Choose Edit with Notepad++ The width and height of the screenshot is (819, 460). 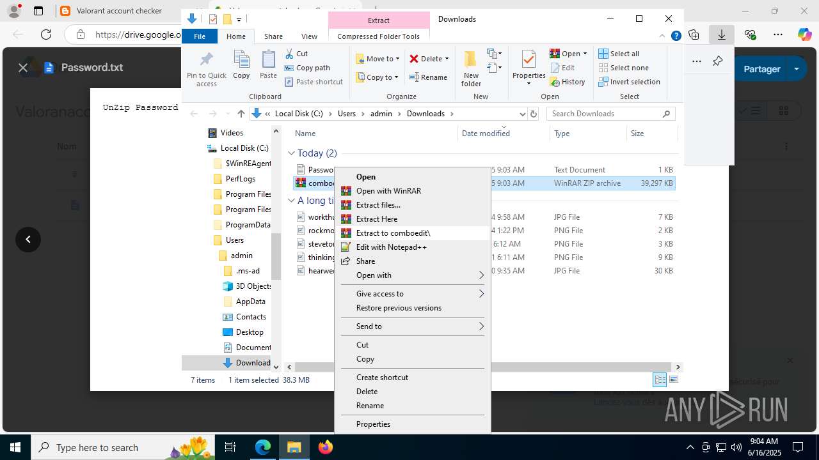coord(412,247)
